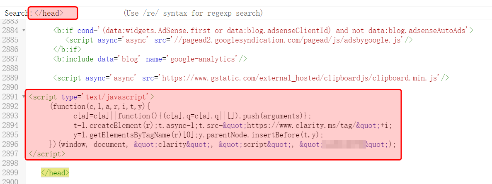Click line number 2893 in the gutter
492x184 pixels.
tap(10, 116)
